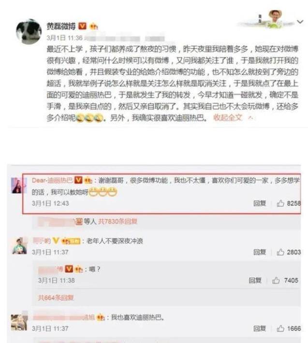Open avatar of 老年人不要深夜冲浪 commenter
Image resolution: width=308 pixels, height=343 pixels.
coord(20,246)
